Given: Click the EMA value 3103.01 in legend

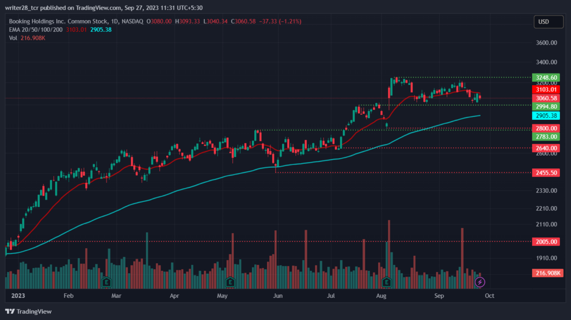Looking at the screenshot, I should (x=76, y=30).
